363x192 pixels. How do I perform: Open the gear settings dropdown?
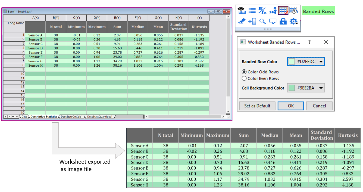294,21
